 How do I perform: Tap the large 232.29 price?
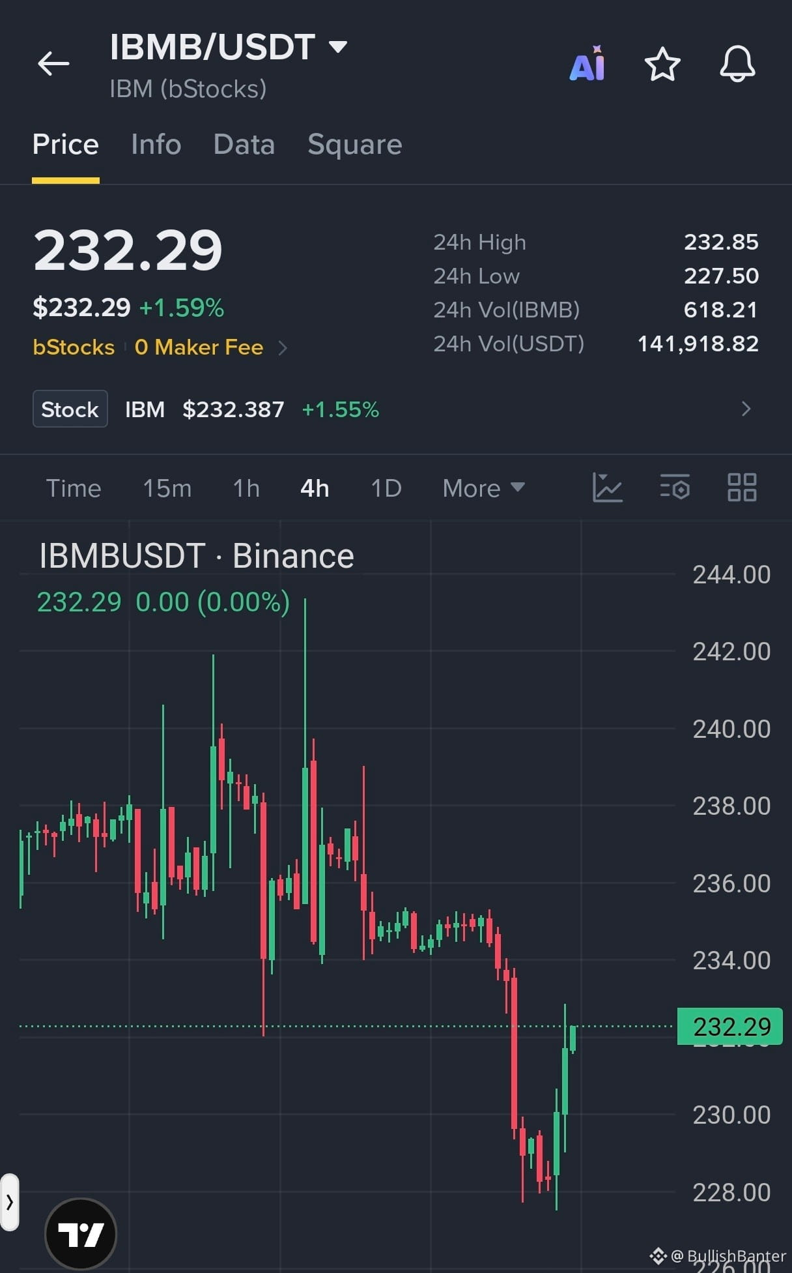click(x=128, y=250)
